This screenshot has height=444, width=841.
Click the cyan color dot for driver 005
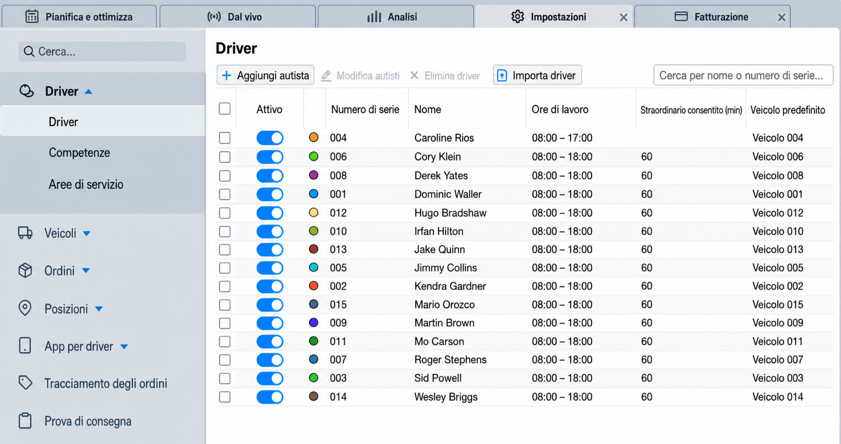pos(314,267)
